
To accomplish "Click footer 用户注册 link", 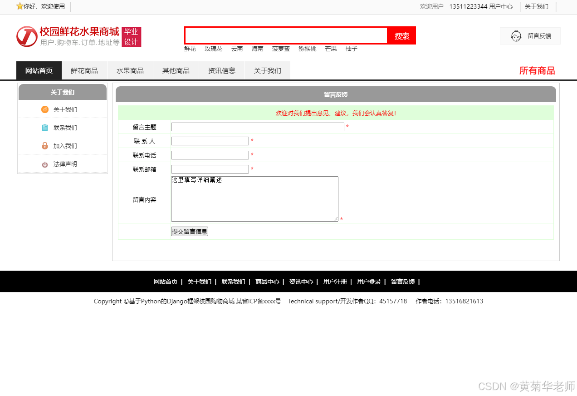I will pyautogui.click(x=335, y=282).
